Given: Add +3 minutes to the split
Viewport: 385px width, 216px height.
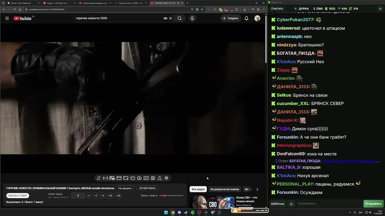Looking at the screenshot, I should point(96,196).
